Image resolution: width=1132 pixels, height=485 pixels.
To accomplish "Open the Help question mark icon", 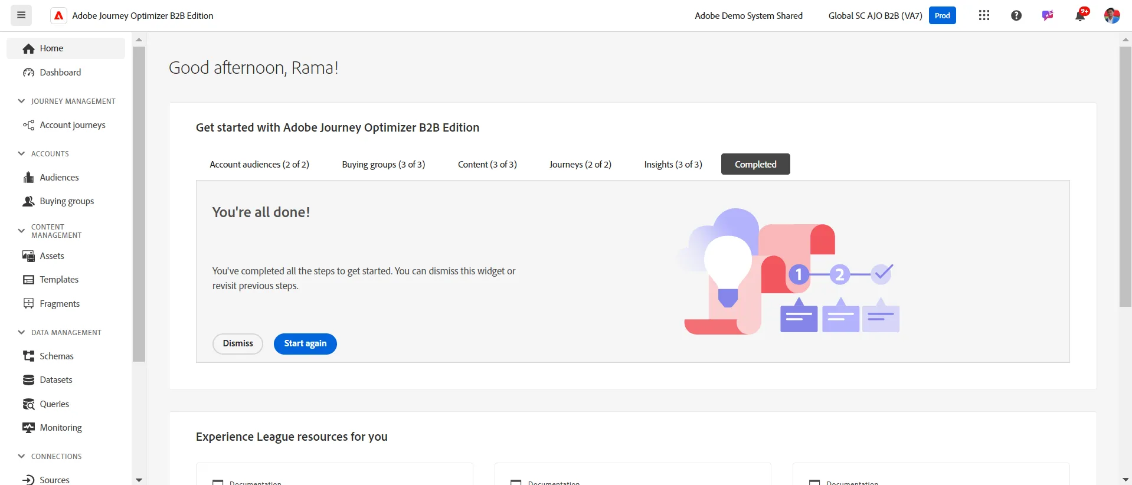I will tap(1016, 15).
